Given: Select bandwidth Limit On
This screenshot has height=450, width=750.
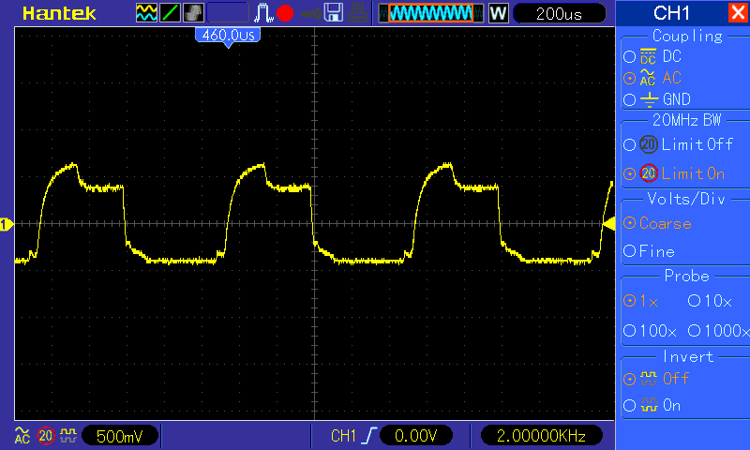Looking at the screenshot, I should (x=674, y=173).
